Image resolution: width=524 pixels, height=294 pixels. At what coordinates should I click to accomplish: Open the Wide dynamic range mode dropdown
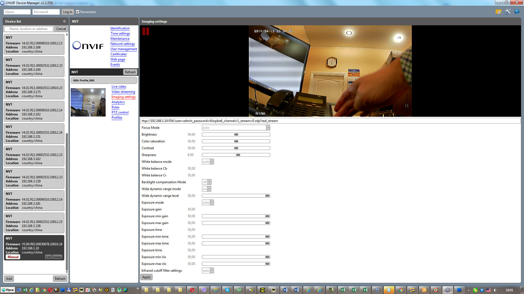tap(209, 189)
